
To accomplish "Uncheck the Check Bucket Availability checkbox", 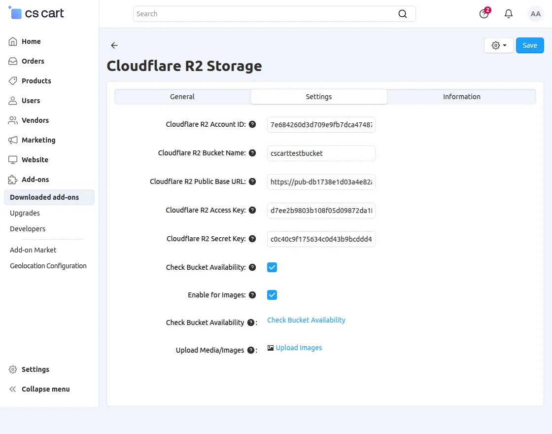I will point(272,267).
